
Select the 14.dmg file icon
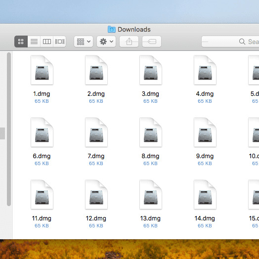(205, 195)
